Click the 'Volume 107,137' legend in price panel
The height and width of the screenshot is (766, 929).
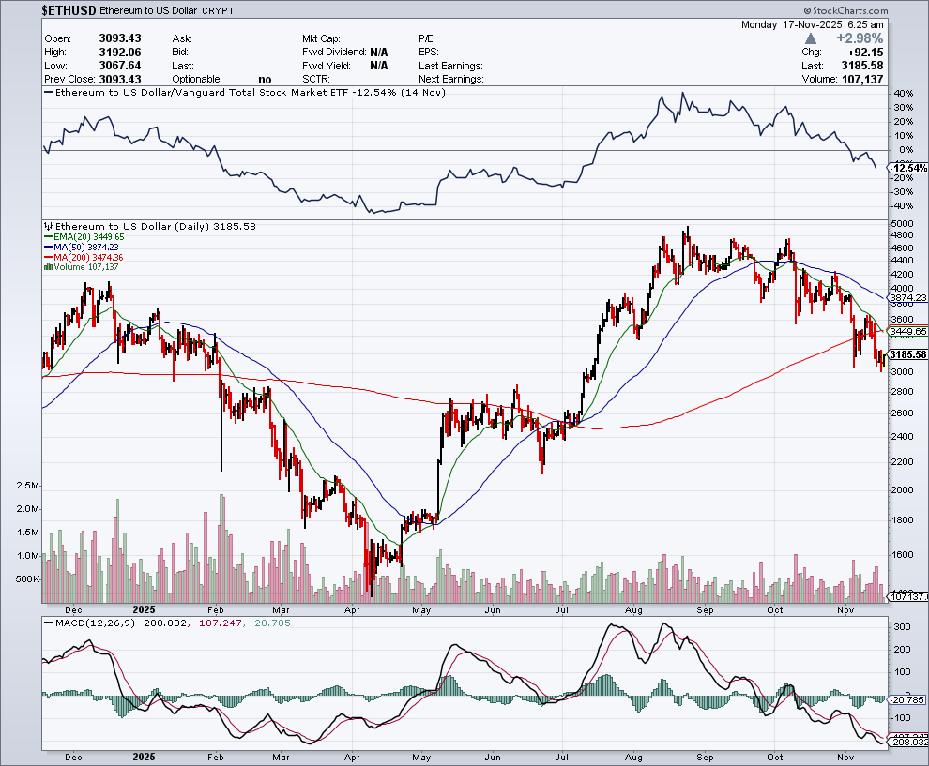86,267
